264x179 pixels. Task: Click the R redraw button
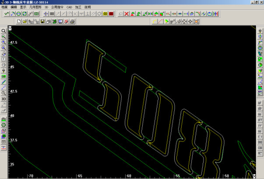coord(4,59)
